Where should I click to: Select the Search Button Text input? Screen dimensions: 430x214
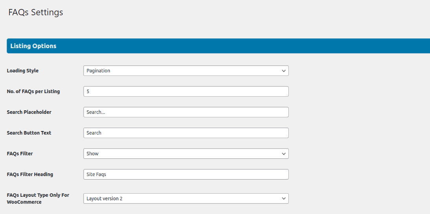click(x=186, y=133)
